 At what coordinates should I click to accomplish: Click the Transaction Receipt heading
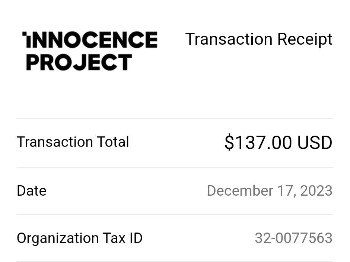tap(259, 39)
